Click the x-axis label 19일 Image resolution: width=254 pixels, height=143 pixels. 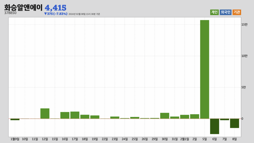(95, 139)
